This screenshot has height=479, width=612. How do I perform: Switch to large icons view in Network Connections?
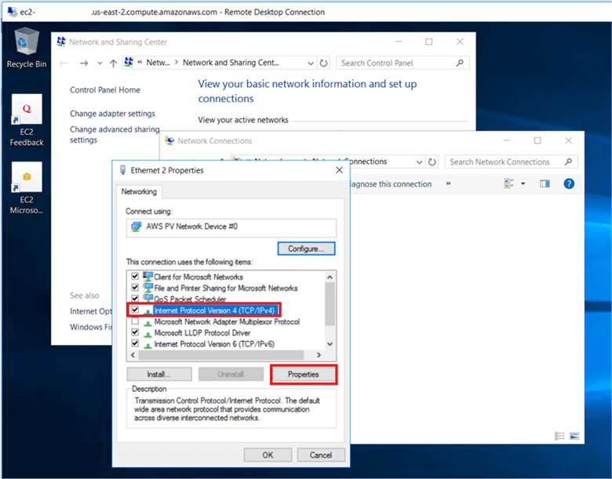point(574,436)
